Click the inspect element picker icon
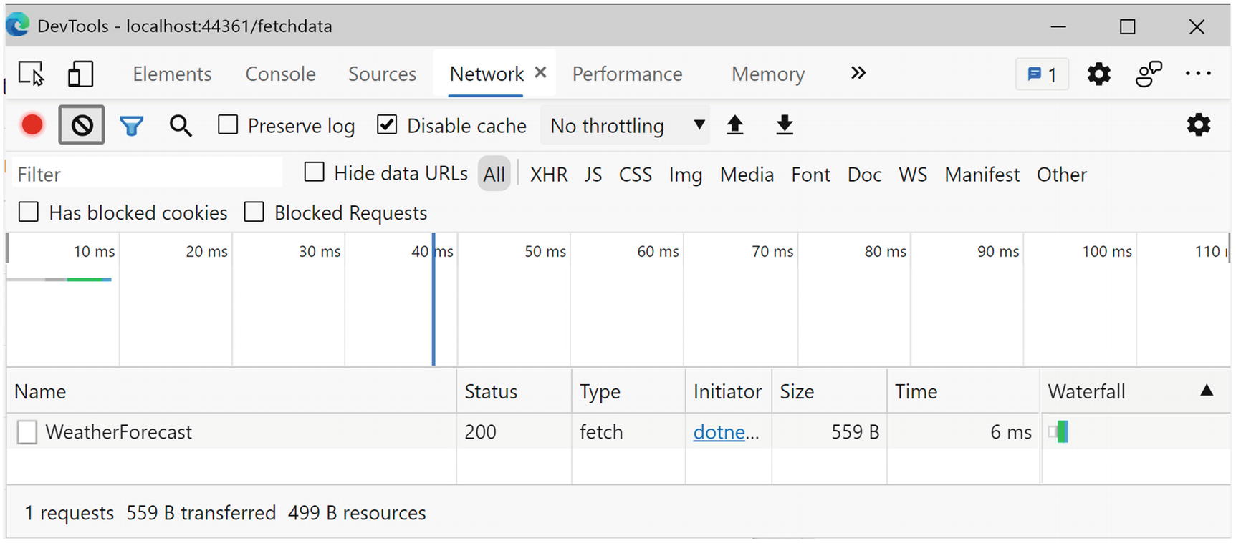1236x543 pixels. coord(31,74)
